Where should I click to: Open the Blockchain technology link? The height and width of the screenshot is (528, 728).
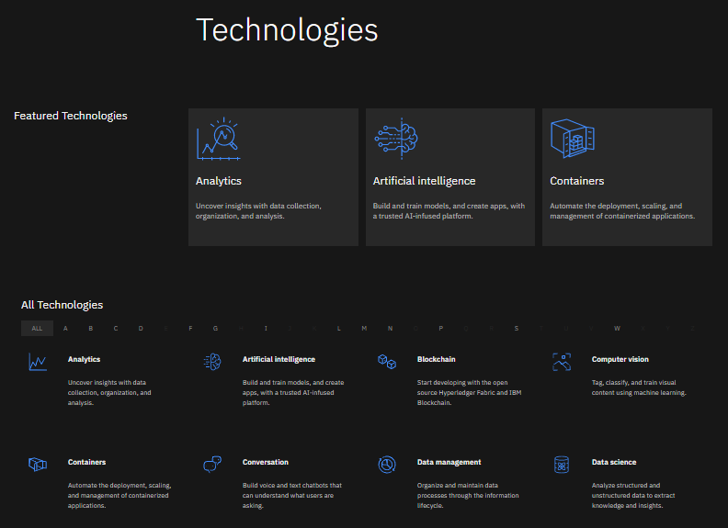[x=436, y=359]
